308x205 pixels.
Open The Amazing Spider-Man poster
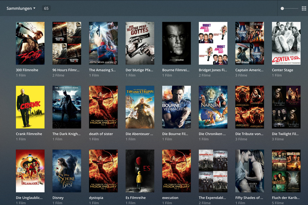tap(103, 43)
